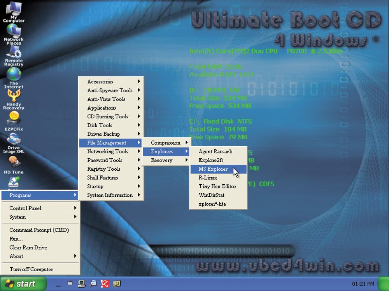Open Networking Tools submenu
The height and width of the screenshot is (291, 389).
[x=110, y=151]
